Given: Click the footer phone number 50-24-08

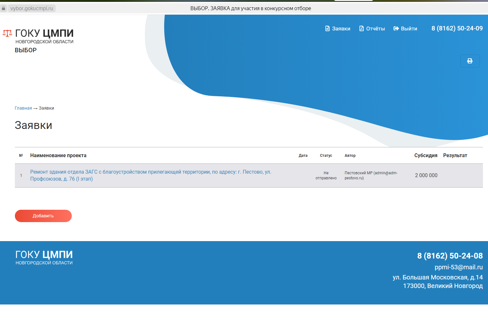Looking at the screenshot, I should pyautogui.click(x=450, y=256).
